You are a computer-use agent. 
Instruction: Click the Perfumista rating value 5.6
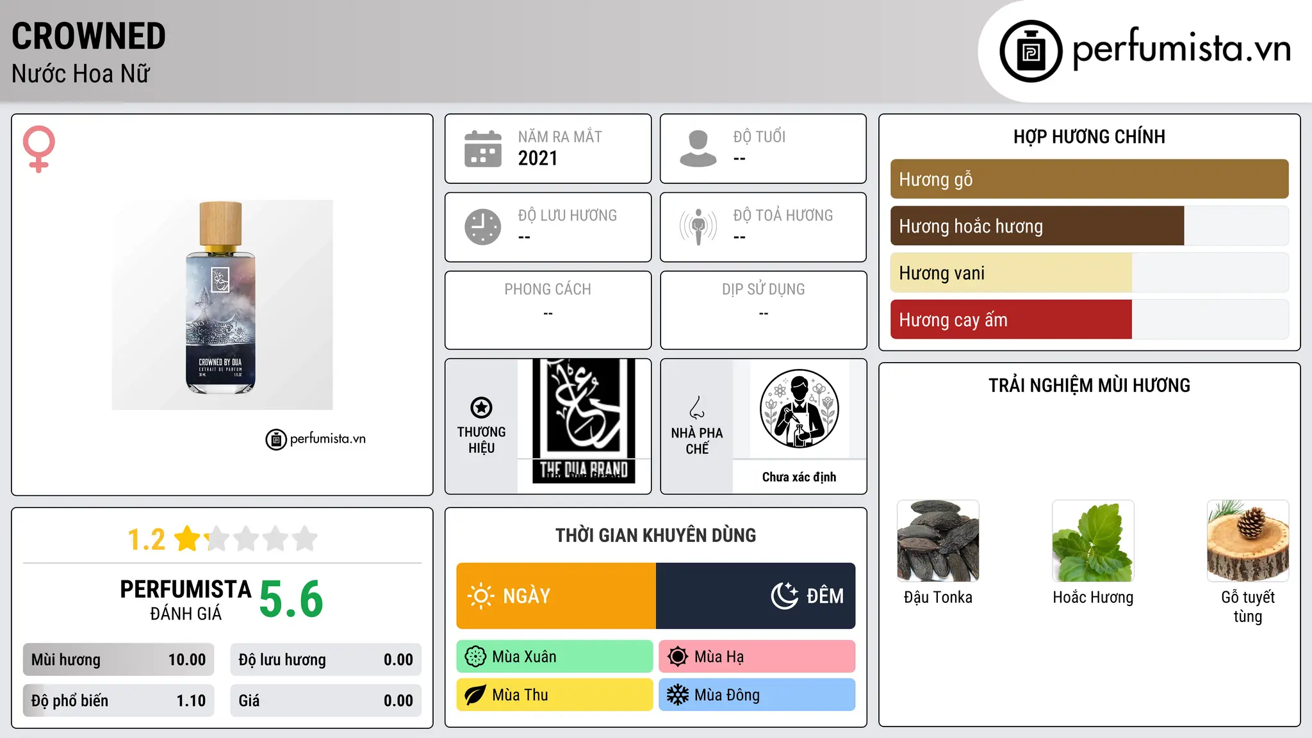(x=291, y=599)
